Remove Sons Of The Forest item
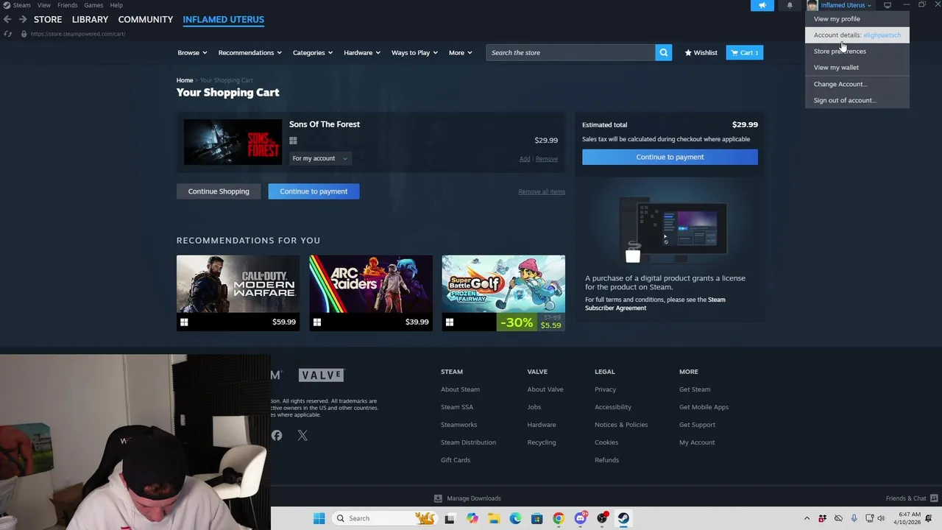Viewport: 942px width, 530px height. pyautogui.click(x=547, y=159)
